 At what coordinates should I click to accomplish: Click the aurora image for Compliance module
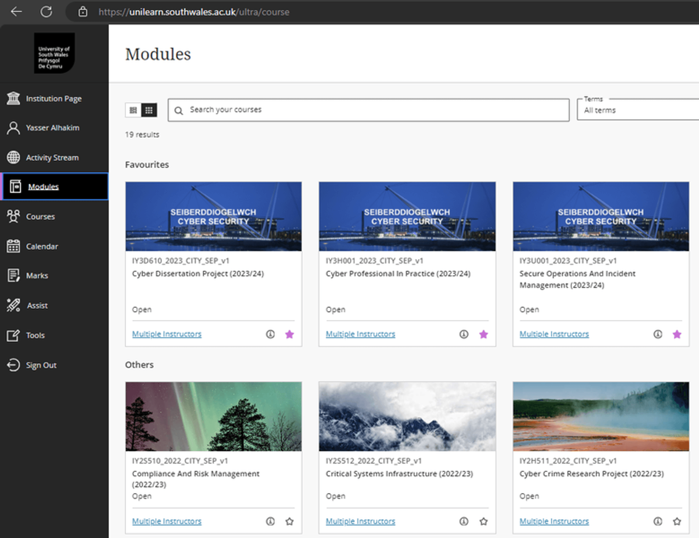tap(214, 417)
